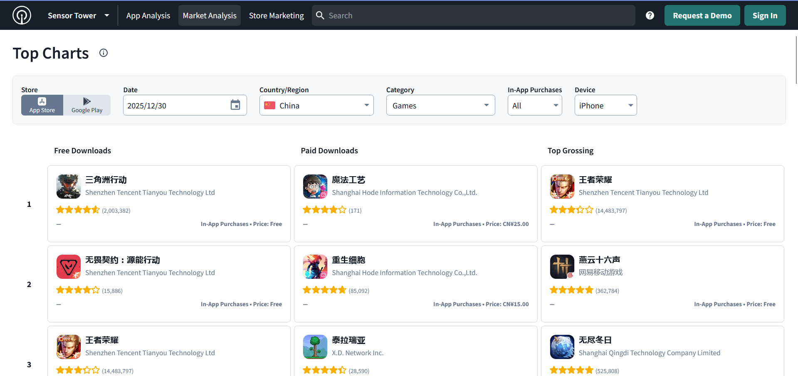Click the page vertical scrollbar
Screen dimensions: 798x376
point(796,60)
